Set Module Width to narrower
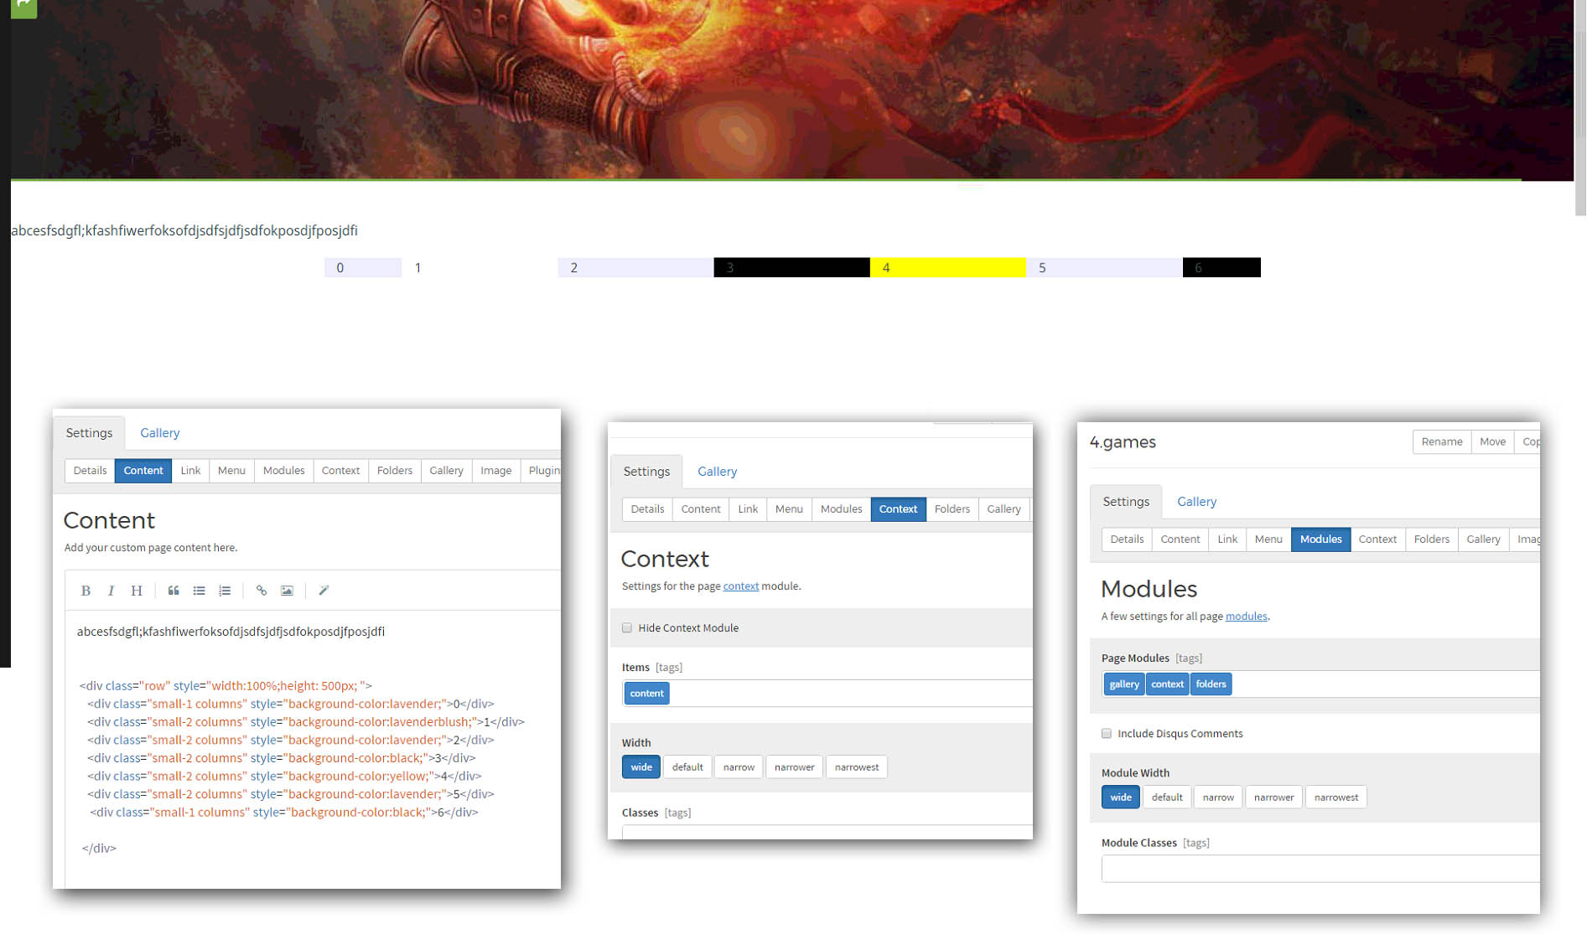The height and width of the screenshot is (934, 1587). point(1274,797)
